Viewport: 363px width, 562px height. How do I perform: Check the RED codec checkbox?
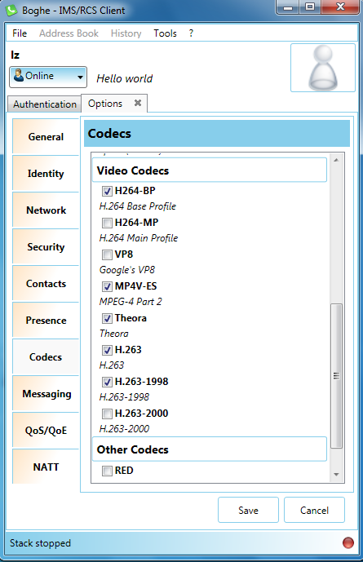[x=107, y=471]
